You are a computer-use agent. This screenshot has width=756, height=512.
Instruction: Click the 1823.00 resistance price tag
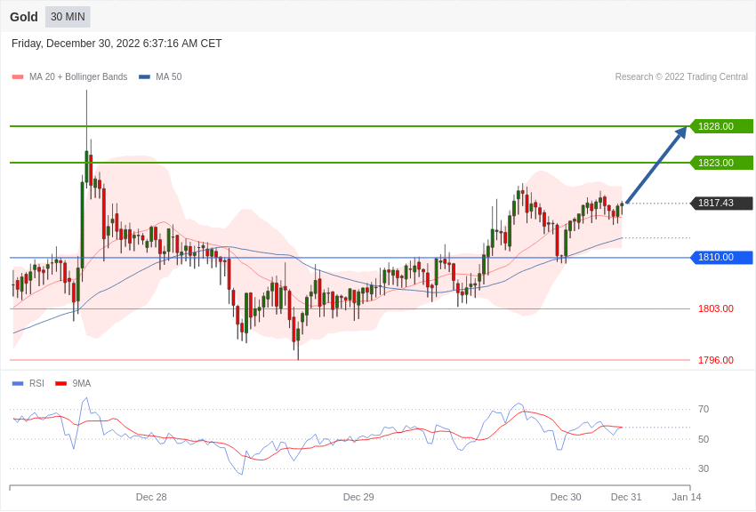click(x=721, y=163)
